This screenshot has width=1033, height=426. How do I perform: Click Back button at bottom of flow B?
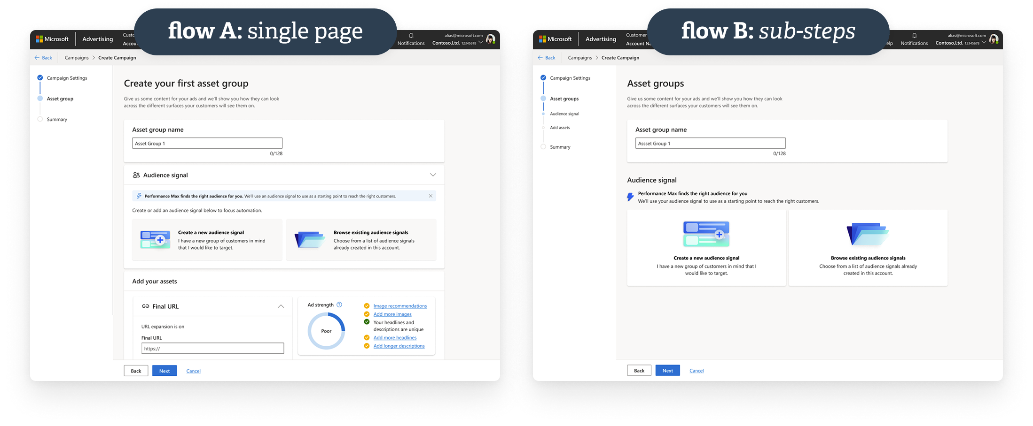pos(639,370)
